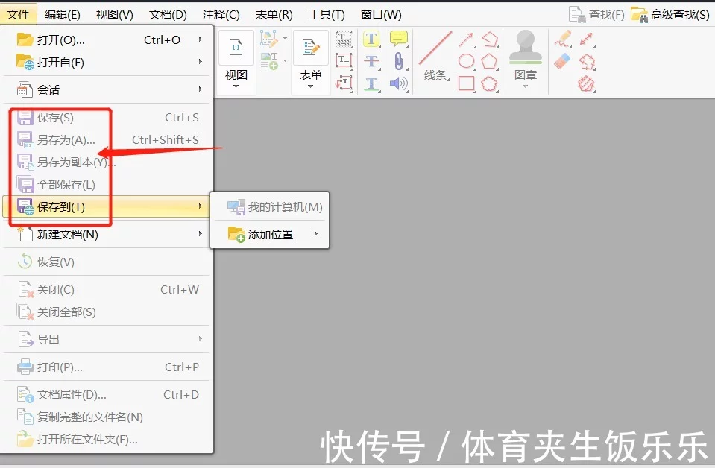Image resolution: width=715 pixels, height=468 pixels.
Task: Select the Oval shape tool
Action: 466,61
